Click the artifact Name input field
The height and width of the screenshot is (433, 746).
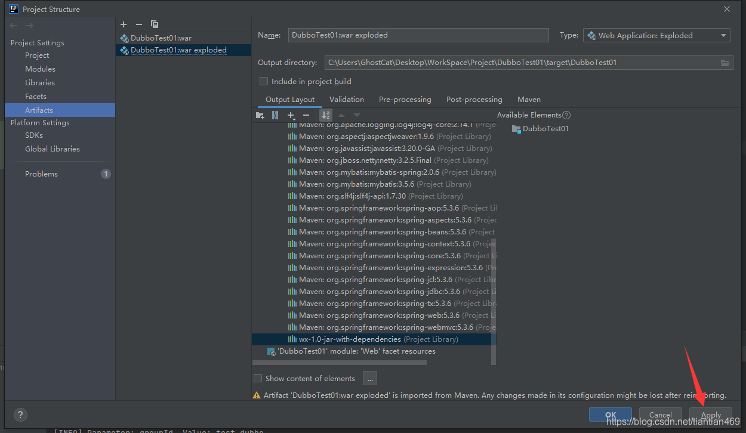point(418,35)
